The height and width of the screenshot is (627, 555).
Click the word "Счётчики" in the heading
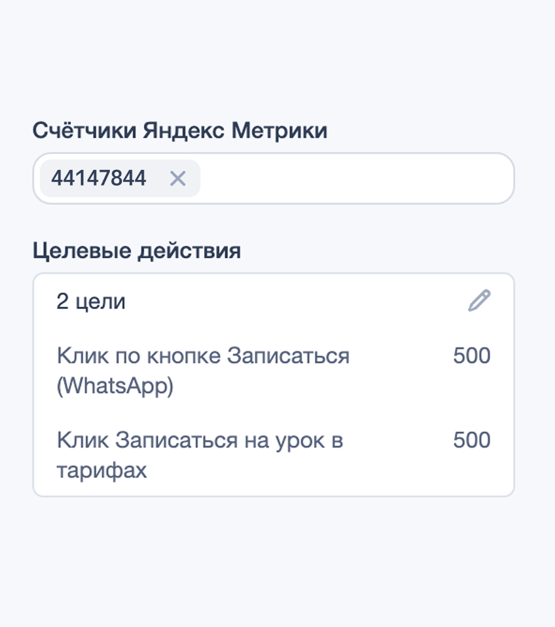pos(85,131)
